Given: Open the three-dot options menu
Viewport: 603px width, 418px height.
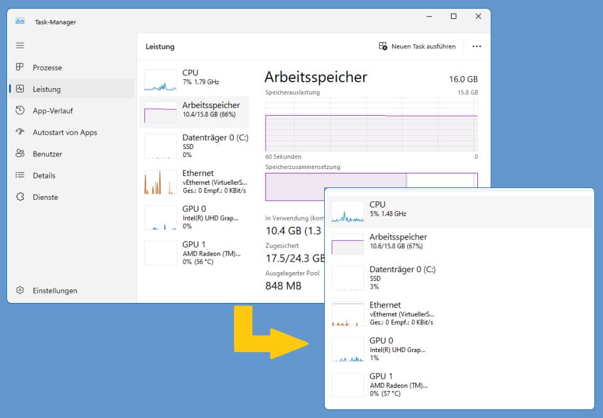Looking at the screenshot, I should tap(477, 46).
